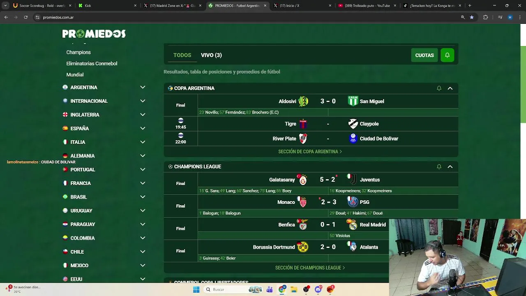Reload the promiedos.com.ar page
Image resolution: width=526 pixels, height=296 pixels.
click(25, 17)
